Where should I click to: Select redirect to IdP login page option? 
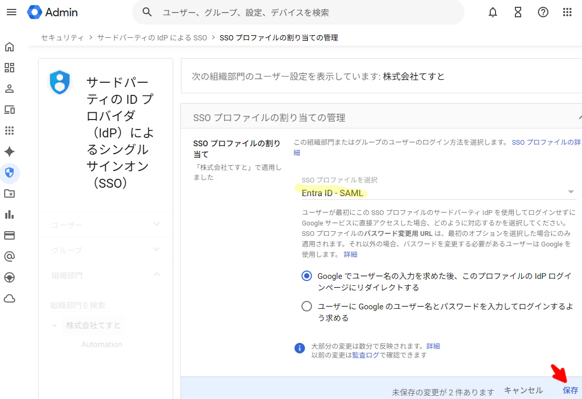point(307,276)
